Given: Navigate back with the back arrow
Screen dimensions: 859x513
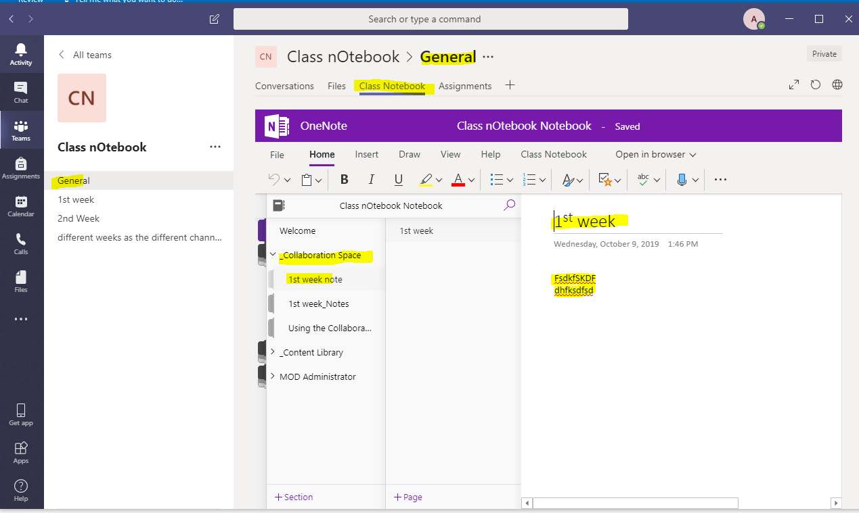Looking at the screenshot, I should [12, 19].
